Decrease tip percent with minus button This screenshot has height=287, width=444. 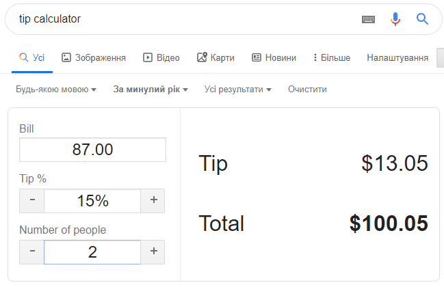point(32,201)
